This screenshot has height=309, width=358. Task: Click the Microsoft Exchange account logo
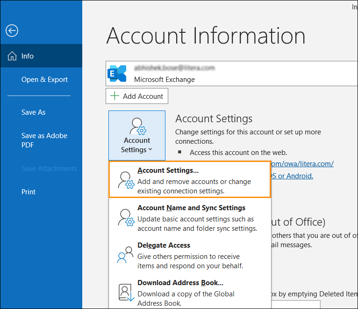(x=117, y=74)
